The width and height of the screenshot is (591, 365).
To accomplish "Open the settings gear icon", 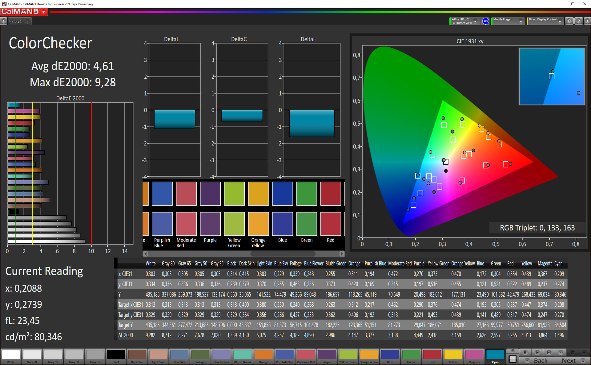I will [569, 21].
